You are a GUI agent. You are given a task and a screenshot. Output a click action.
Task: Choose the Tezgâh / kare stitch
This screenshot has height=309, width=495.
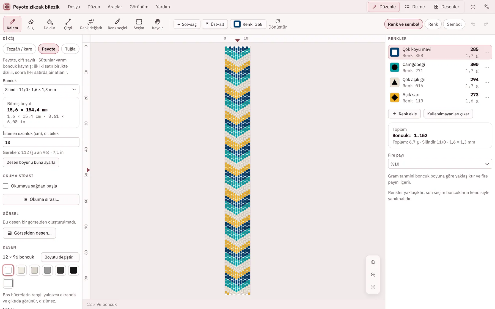point(19,49)
